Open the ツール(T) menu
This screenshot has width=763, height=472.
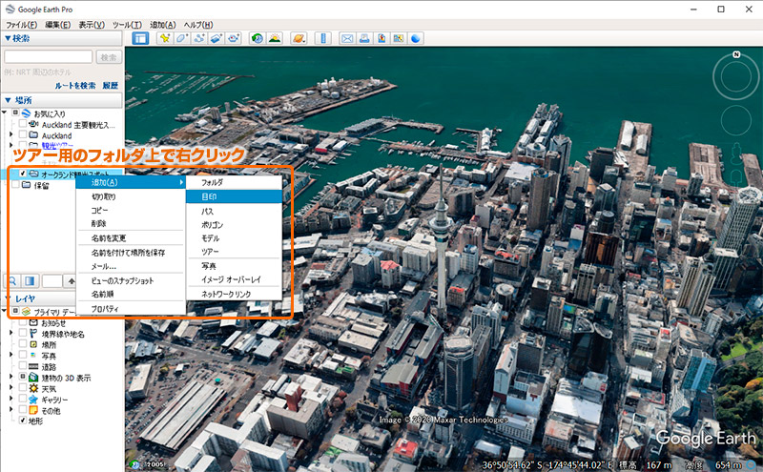(127, 25)
